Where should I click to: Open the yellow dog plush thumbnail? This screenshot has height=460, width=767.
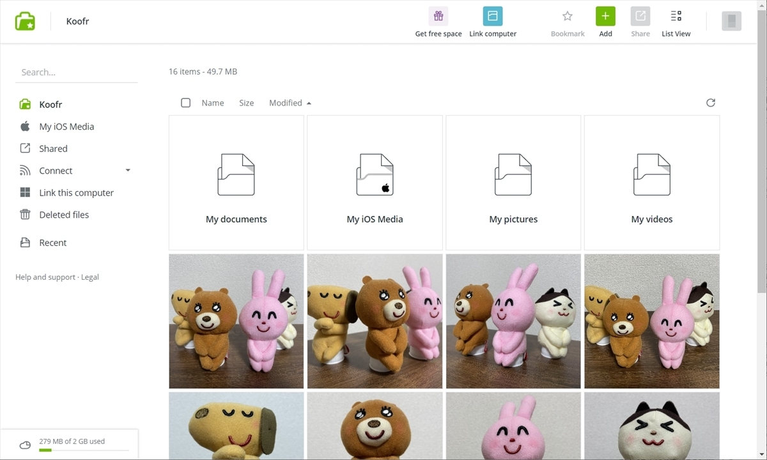(x=236, y=426)
